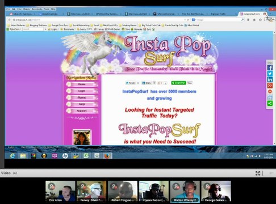Click the Google +1 button
Screen dimensions: 276x204
160,83
